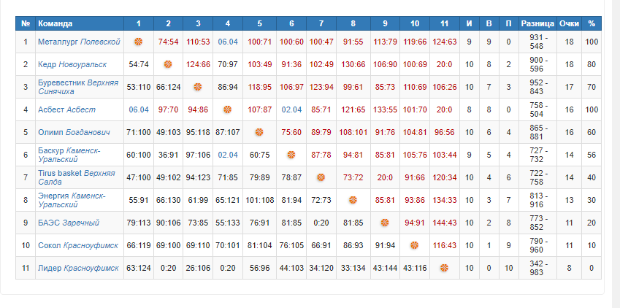Open team Энергия Каменск-Уральский
This screenshot has width=620, height=308.
coord(72,200)
